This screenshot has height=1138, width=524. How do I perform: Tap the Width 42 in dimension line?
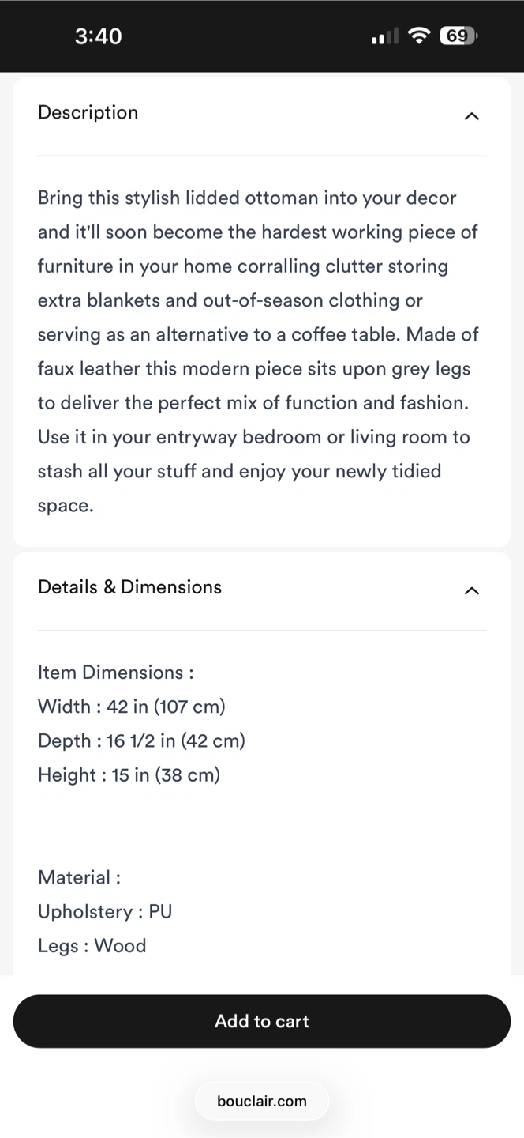(x=132, y=707)
